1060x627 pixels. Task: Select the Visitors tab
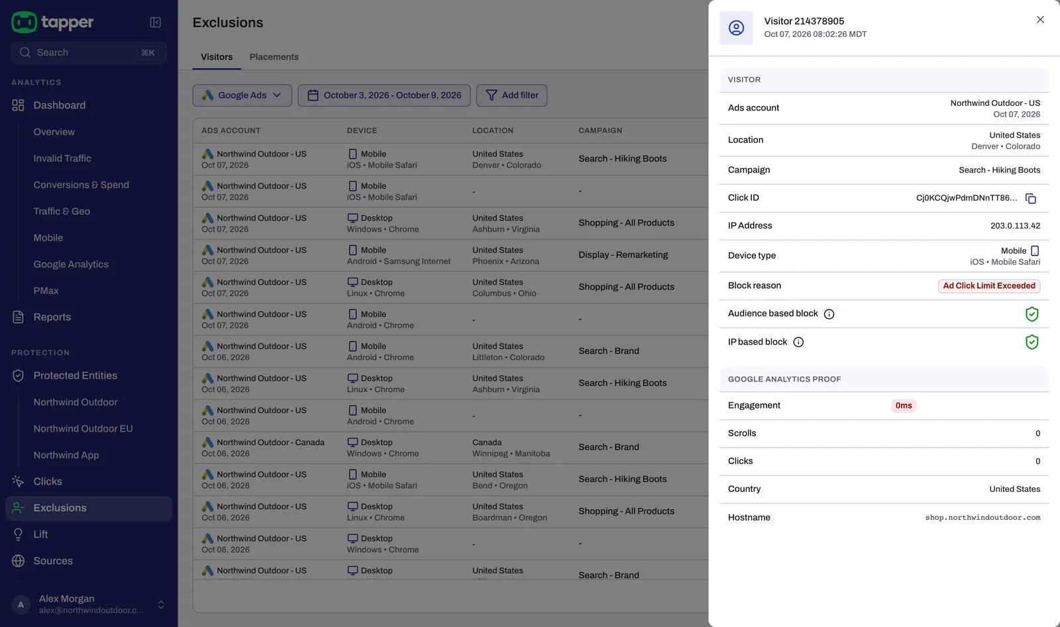pos(217,57)
